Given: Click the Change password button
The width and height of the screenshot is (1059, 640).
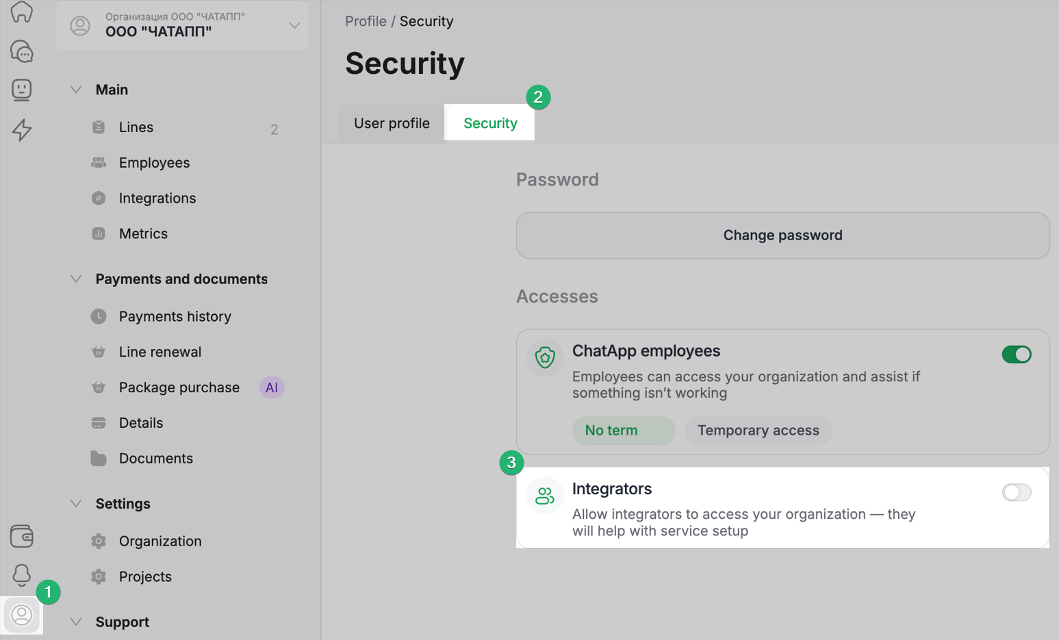Looking at the screenshot, I should pyautogui.click(x=782, y=235).
